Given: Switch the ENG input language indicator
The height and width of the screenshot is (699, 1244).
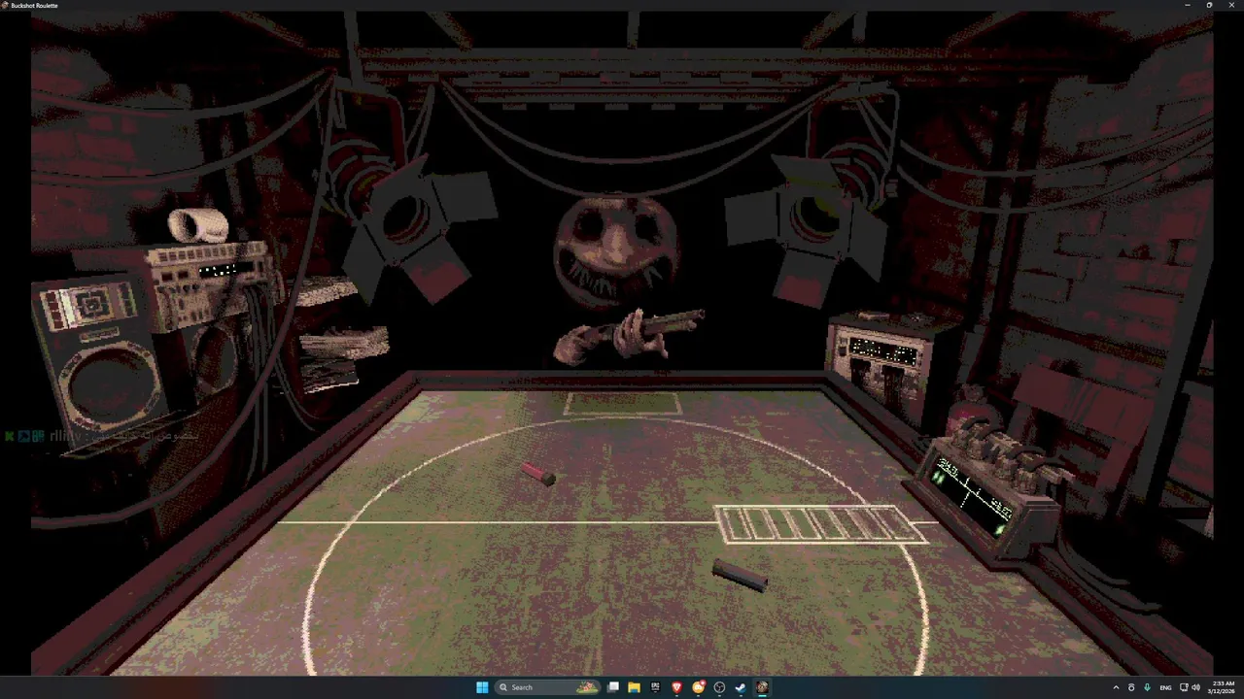Looking at the screenshot, I should pyautogui.click(x=1165, y=687).
